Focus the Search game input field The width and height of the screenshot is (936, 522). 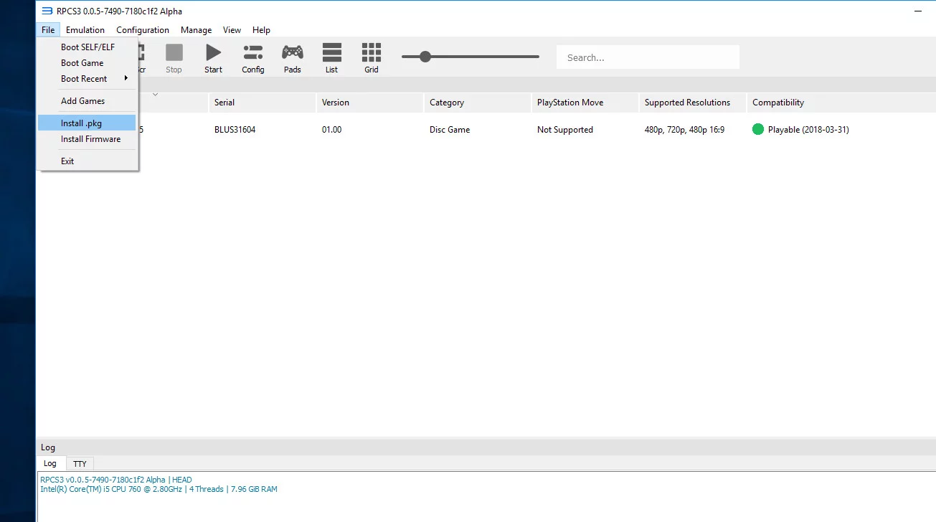(648, 57)
